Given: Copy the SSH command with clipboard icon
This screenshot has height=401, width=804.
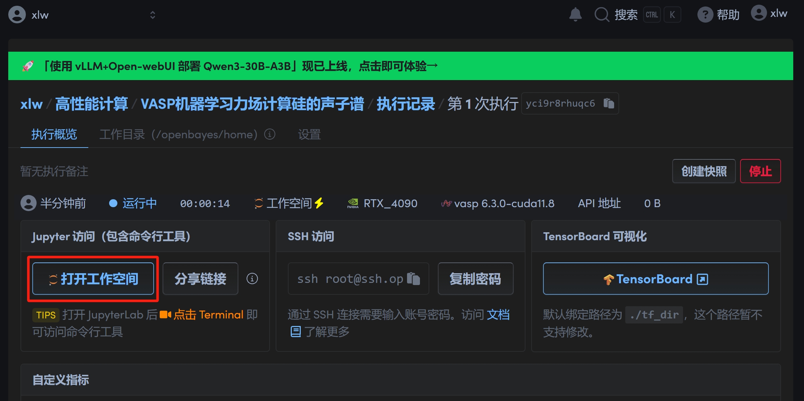Looking at the screenshot, I should click(x=413, y=279).
